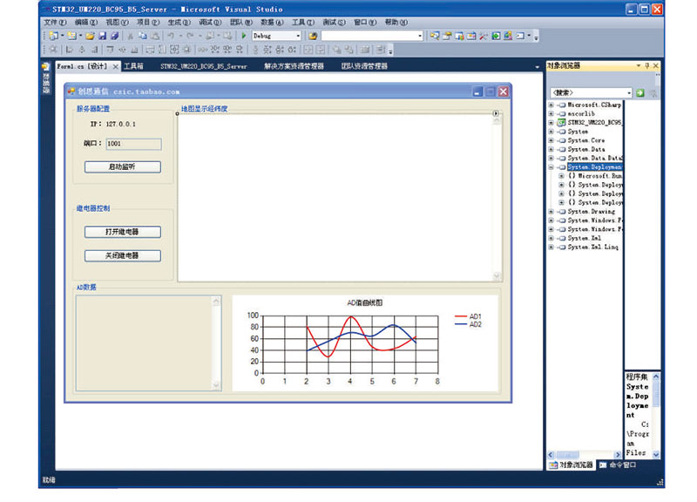This screenshot has width=697, height=502.
Task: Open the Object Browser window position dropdown
Action: click(x=639, y=66)
